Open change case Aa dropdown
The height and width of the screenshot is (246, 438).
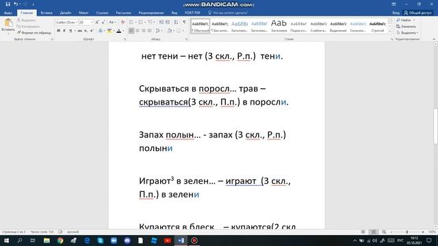112,22
